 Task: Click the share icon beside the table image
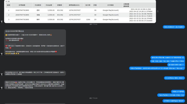[158, 11]
